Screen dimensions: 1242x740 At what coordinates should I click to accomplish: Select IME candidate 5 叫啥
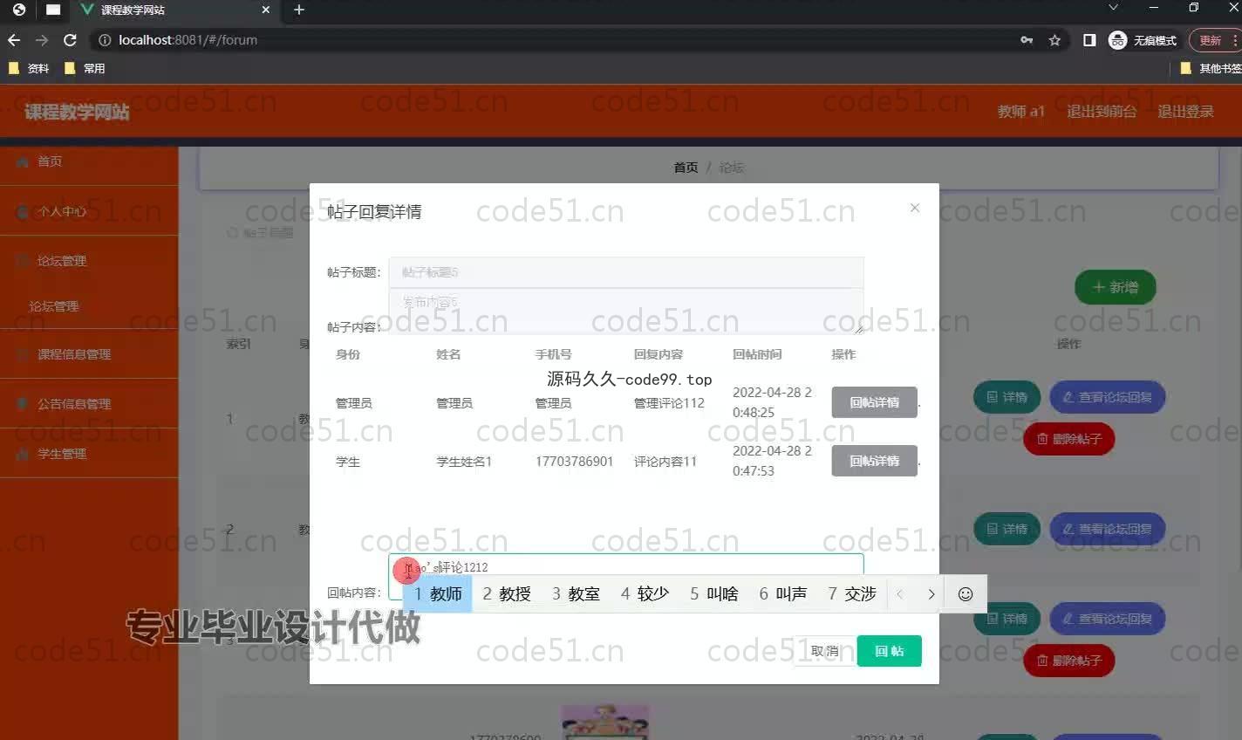(x=714, y=594)
